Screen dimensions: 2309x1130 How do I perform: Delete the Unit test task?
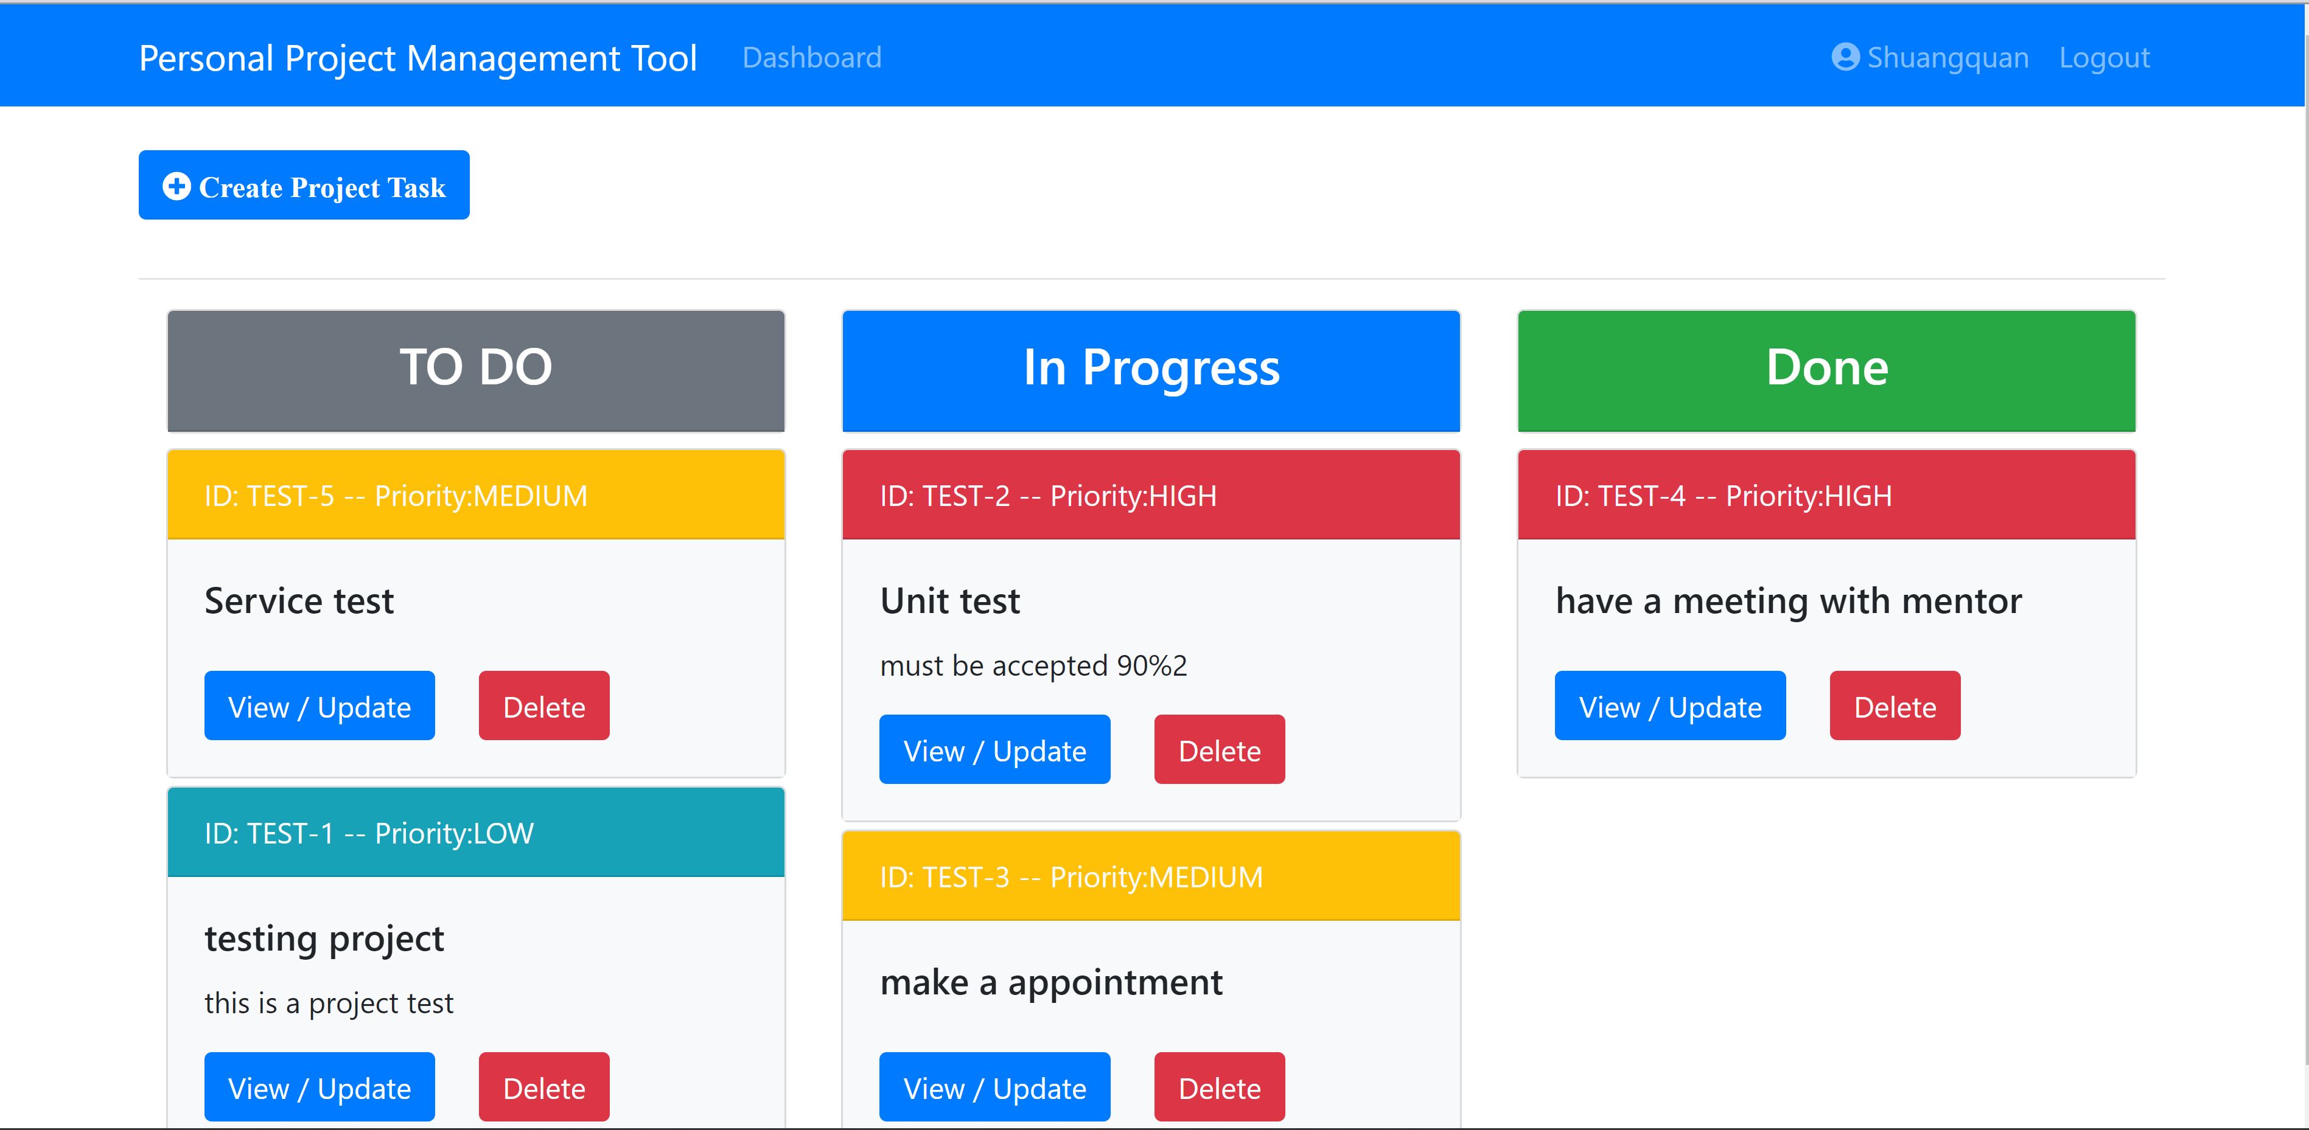[x=1220, y=749]
